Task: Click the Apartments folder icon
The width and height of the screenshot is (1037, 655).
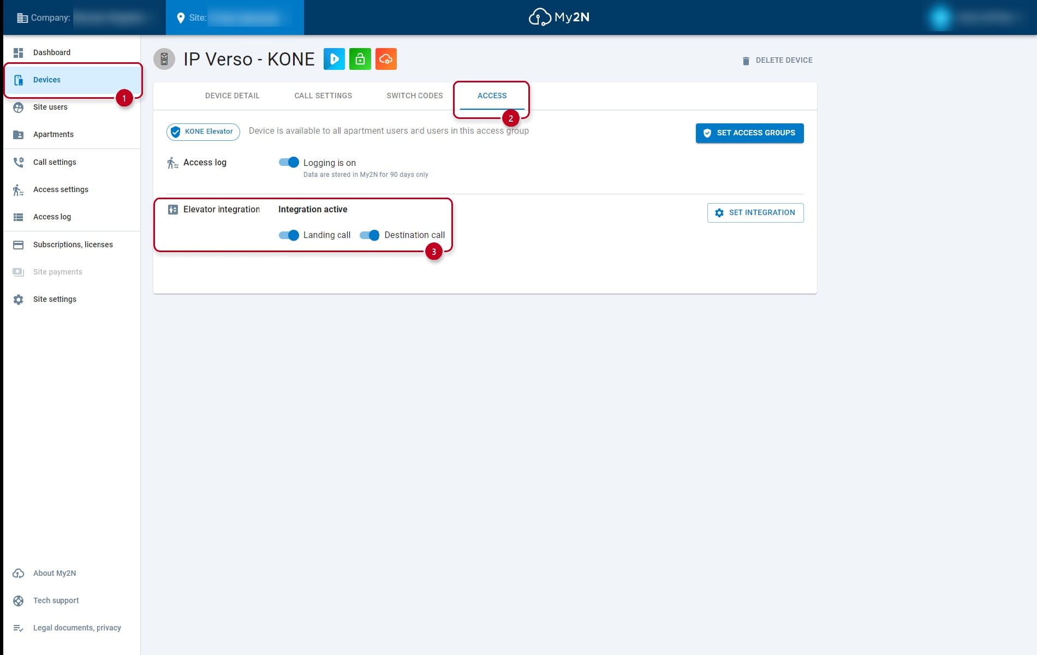Action: [x=19, y=135]
